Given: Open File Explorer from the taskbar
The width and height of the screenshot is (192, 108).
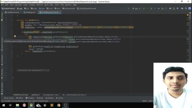Looking at the screenshot, I should [17, 105].
